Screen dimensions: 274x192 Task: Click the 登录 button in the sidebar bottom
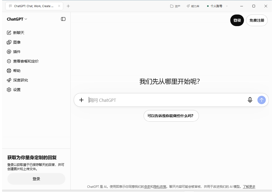pyautogui.click(x=36, y=179)
